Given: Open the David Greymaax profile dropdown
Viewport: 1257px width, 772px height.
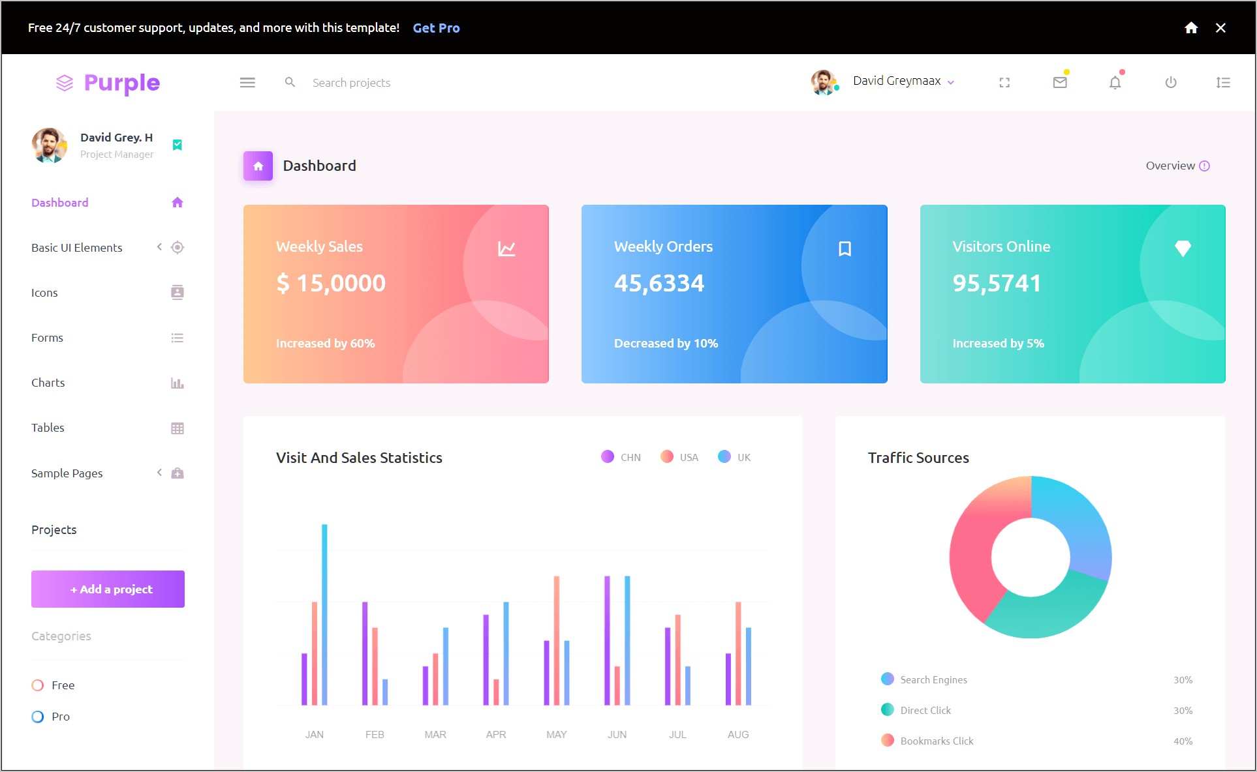Looking at the screenshot, I should (x=903, y=81).
